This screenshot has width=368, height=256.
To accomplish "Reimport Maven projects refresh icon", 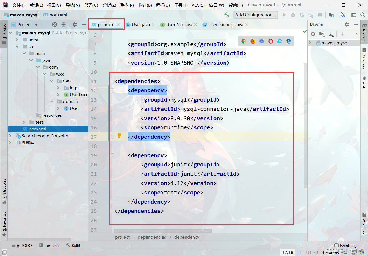I will tap(313, 34).
